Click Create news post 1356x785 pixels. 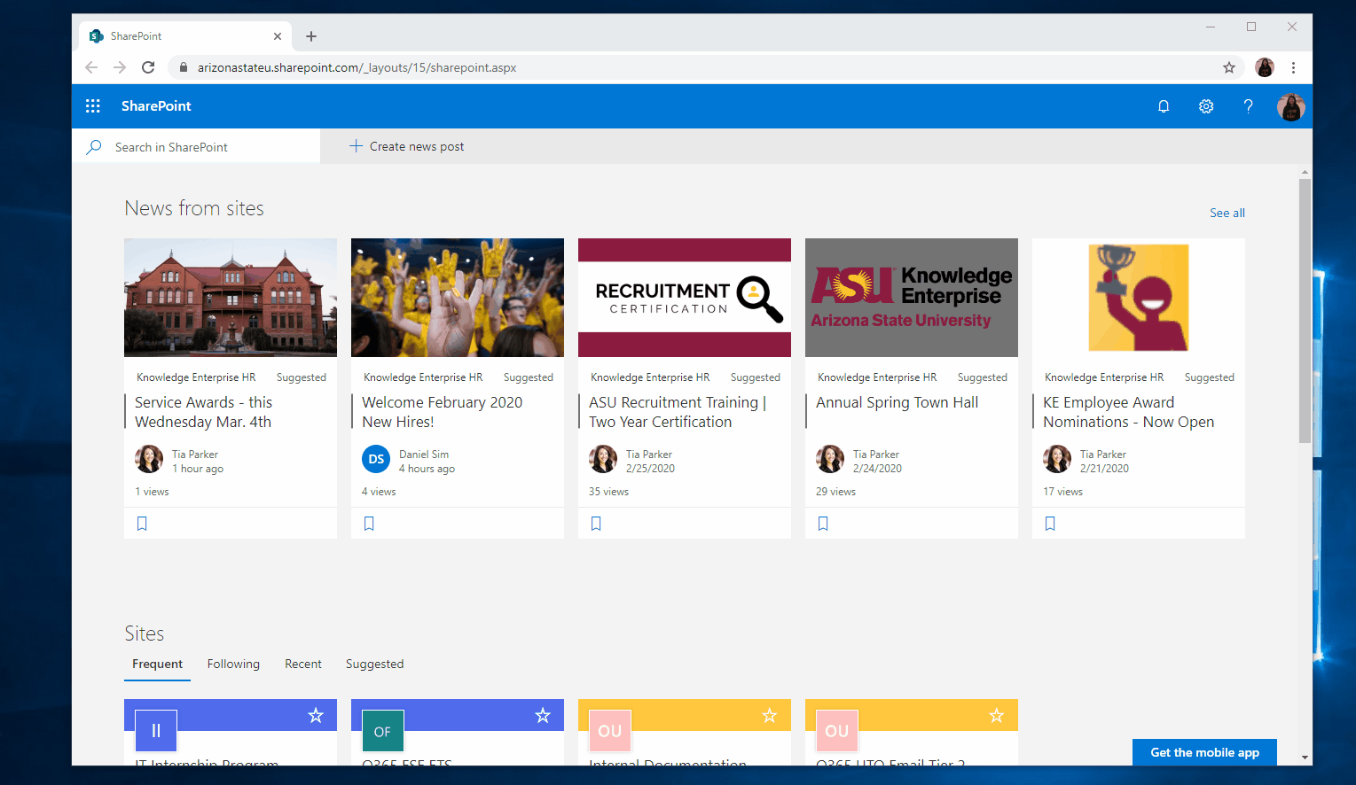407,146
